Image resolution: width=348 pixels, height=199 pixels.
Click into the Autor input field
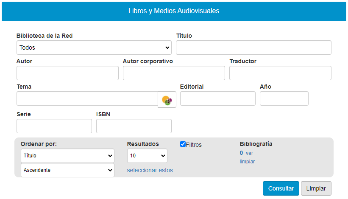pos(67,73)
